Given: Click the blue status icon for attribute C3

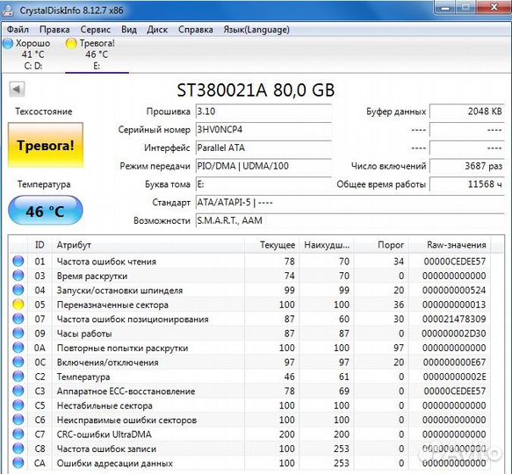Looking at the screenshot, I should (x=18, y=391).
